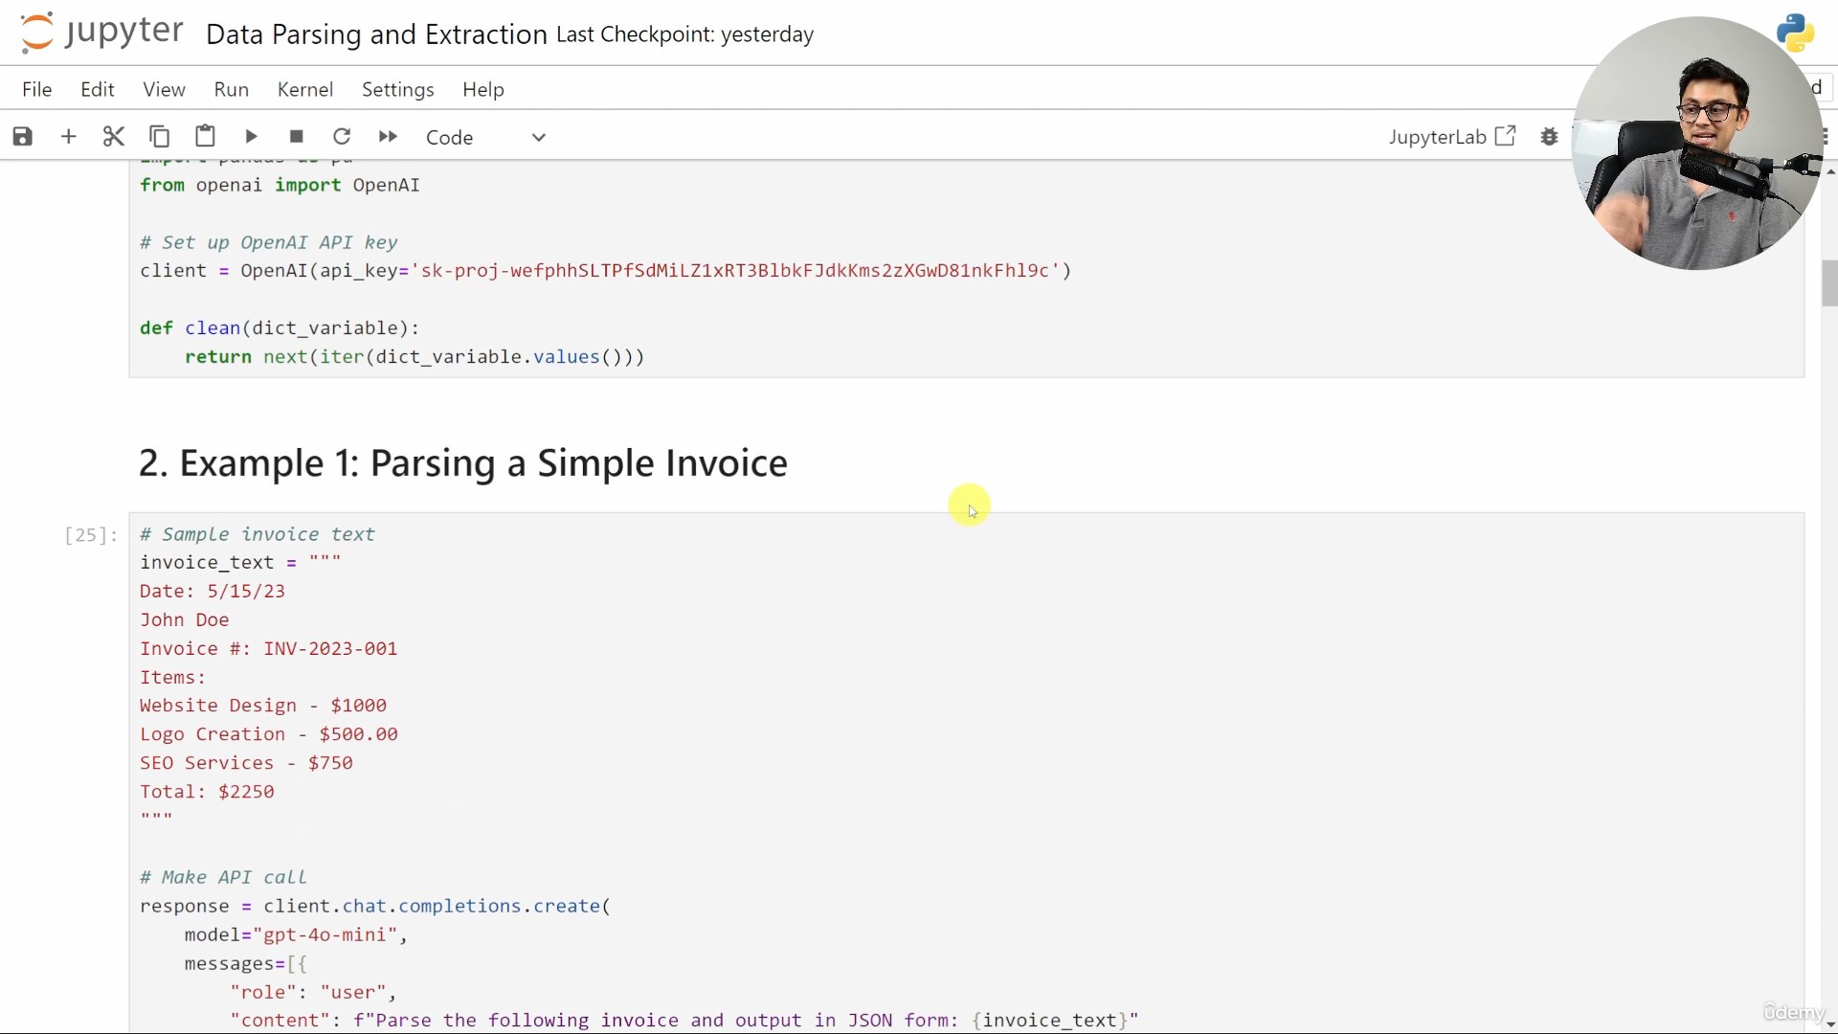Open notebook in JupyterLab
The height and width of the screenshot is (1034, 1838).
pos(1452,137)
